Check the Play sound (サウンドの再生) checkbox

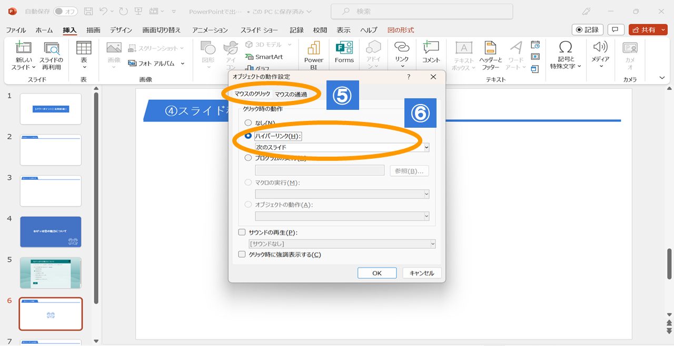[x=242, y=232]
